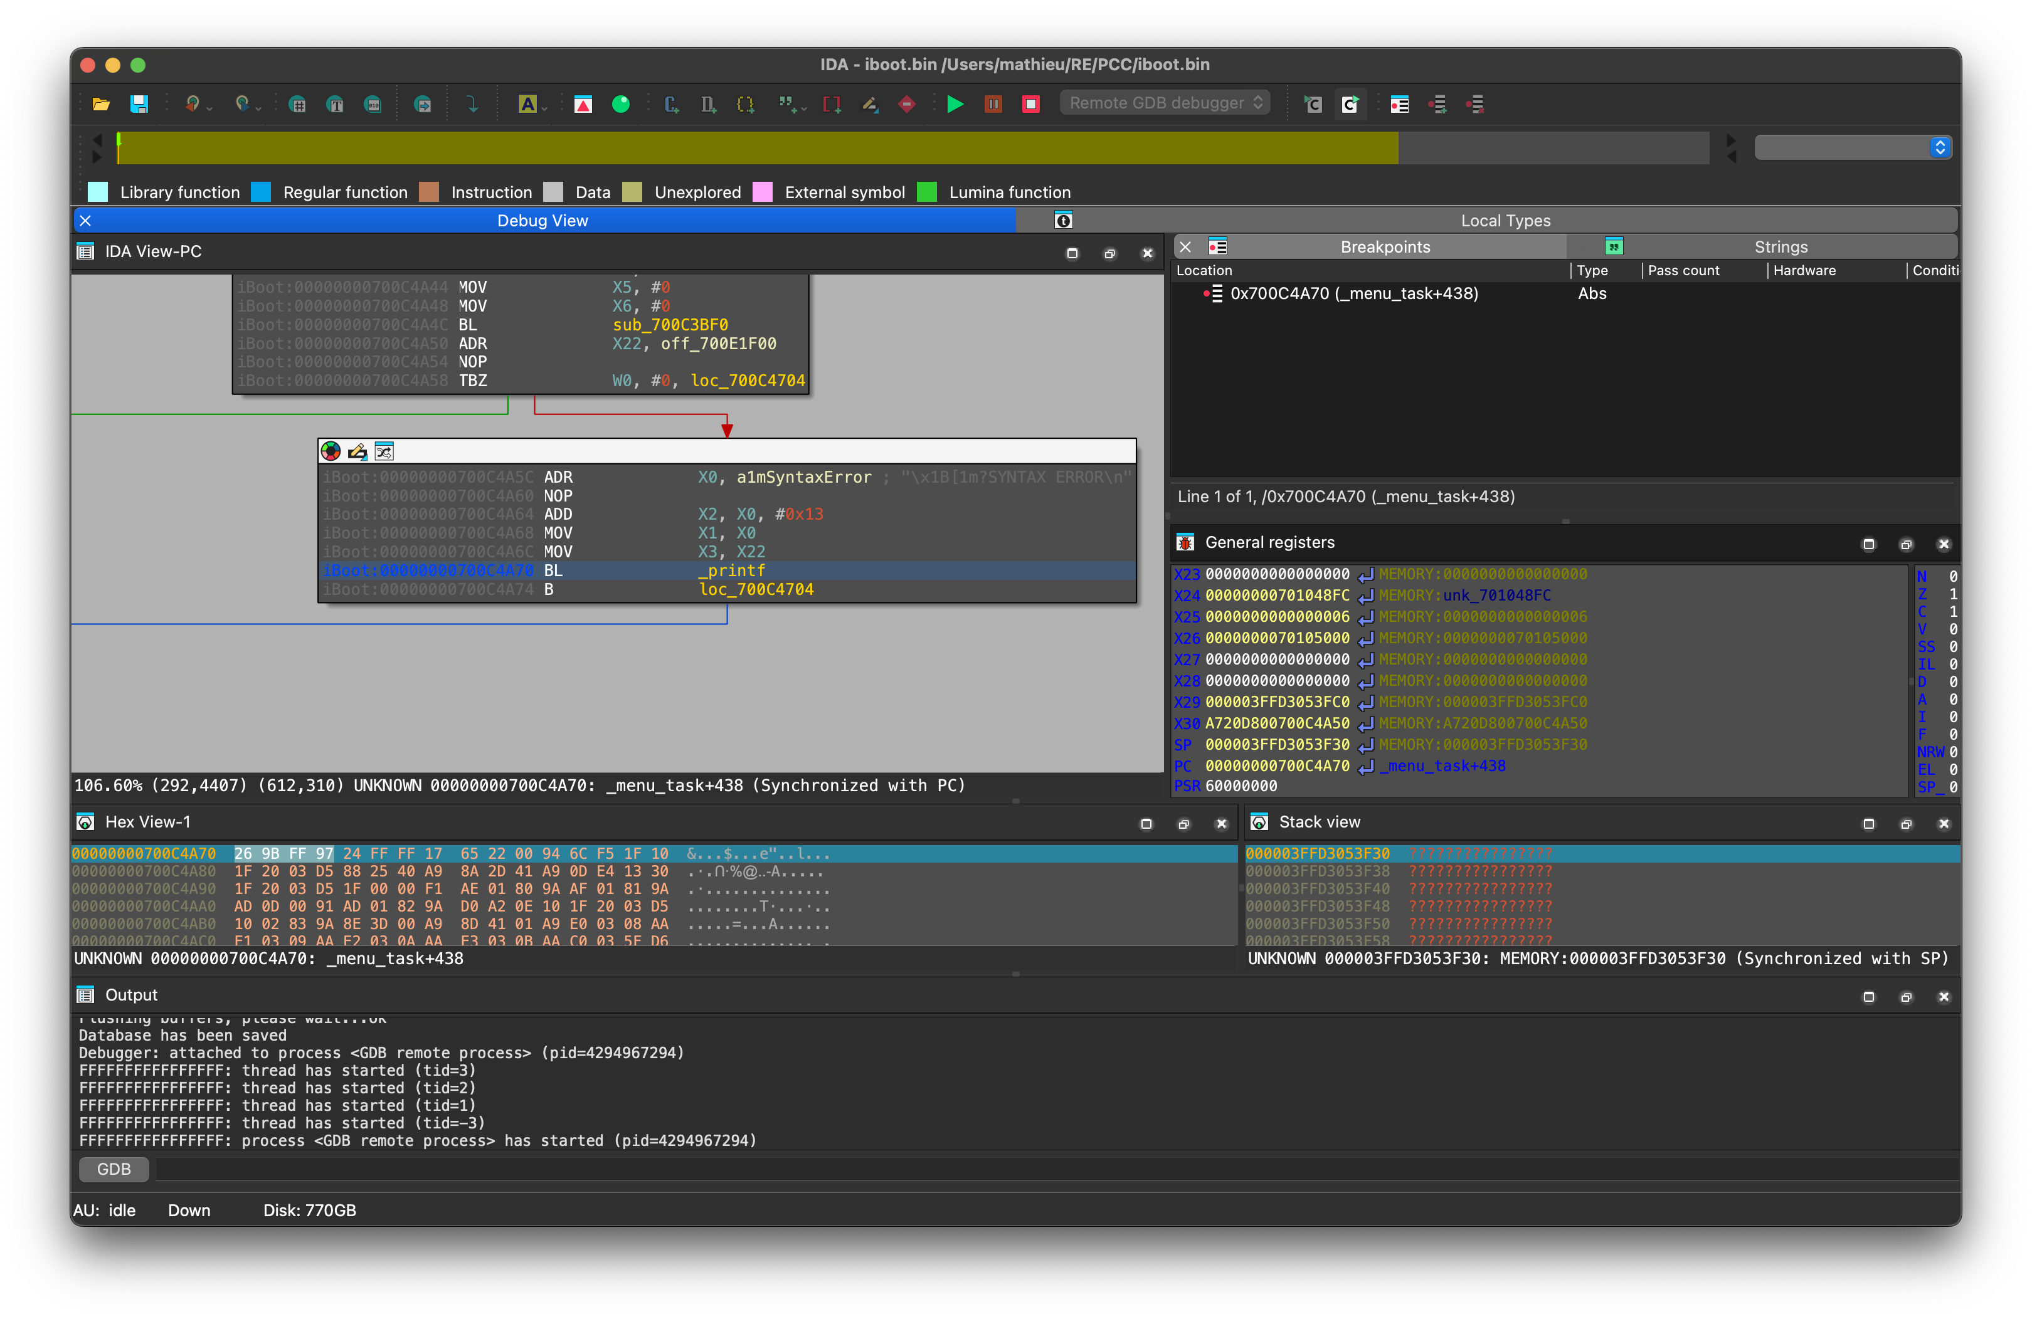Viewport: 2032px width, 1319px height.
Task: Open the breakpoint list panel icon
Action: [1399, 105]
